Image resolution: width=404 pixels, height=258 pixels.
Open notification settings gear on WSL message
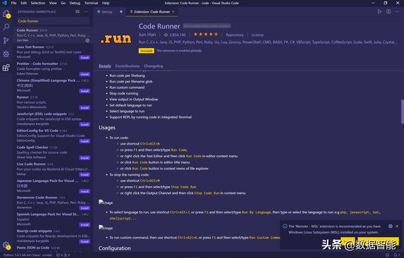click(390, 226)
